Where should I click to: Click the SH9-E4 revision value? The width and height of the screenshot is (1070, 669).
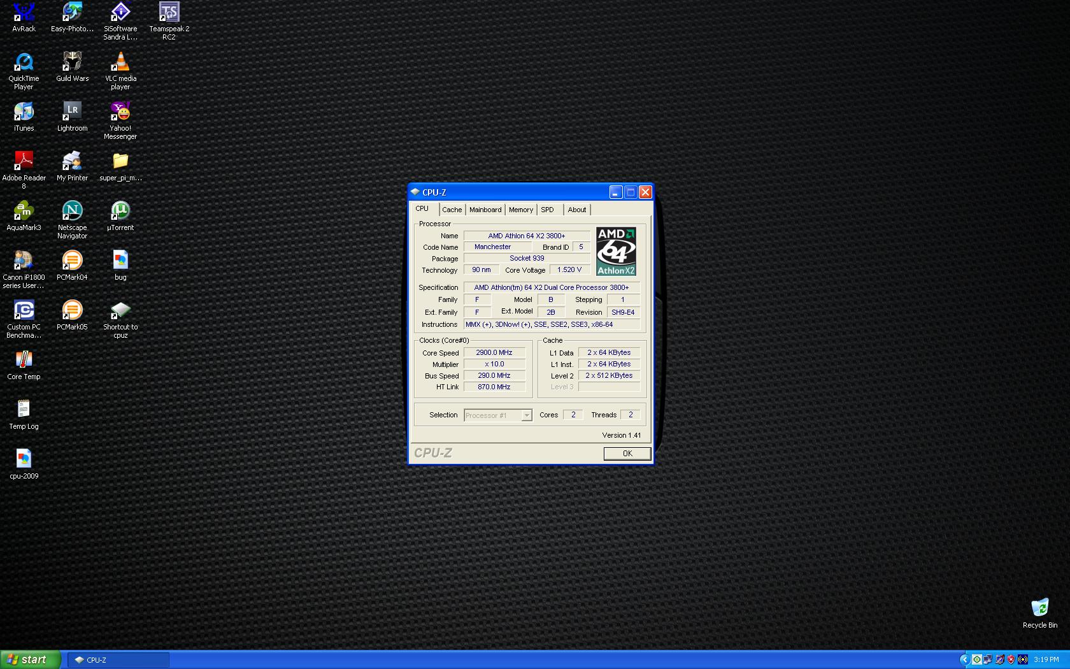pos(623,313)
